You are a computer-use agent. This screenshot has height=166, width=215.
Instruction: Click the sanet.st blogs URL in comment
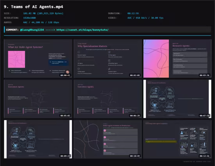(x=82, y=30)
